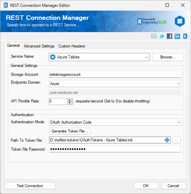191x194 pixels.
Task: Open the Facebook icon link
Action: [170, 36]
